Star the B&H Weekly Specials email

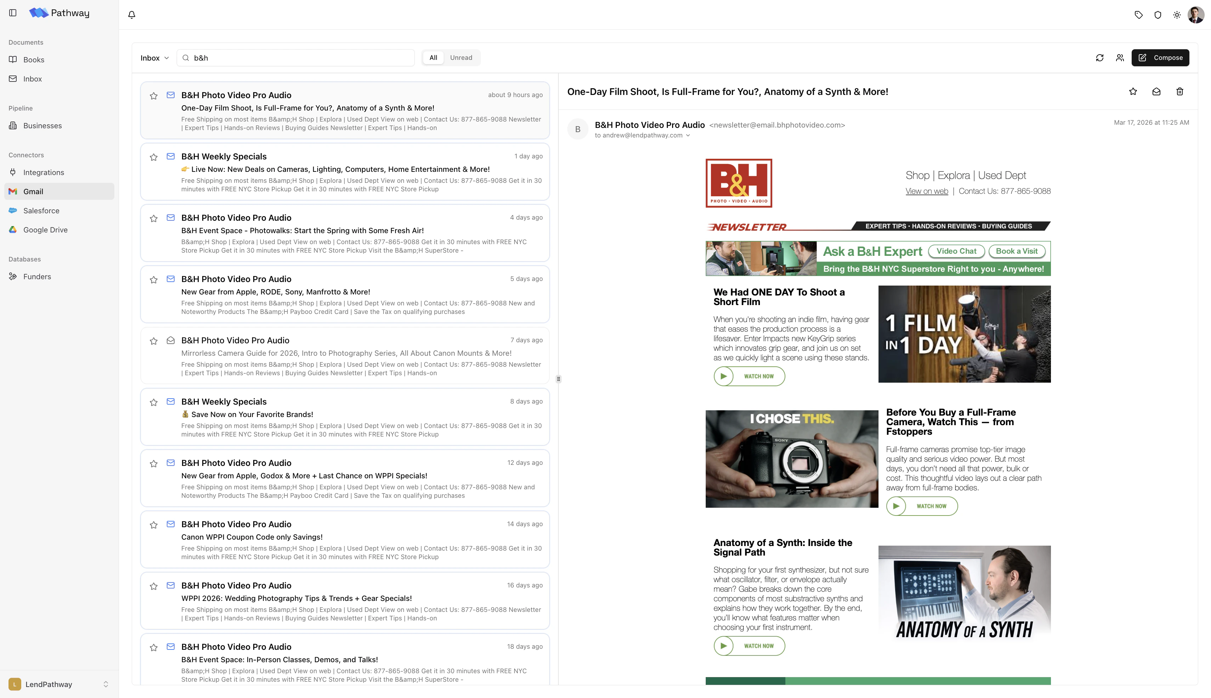click(153, 157)
